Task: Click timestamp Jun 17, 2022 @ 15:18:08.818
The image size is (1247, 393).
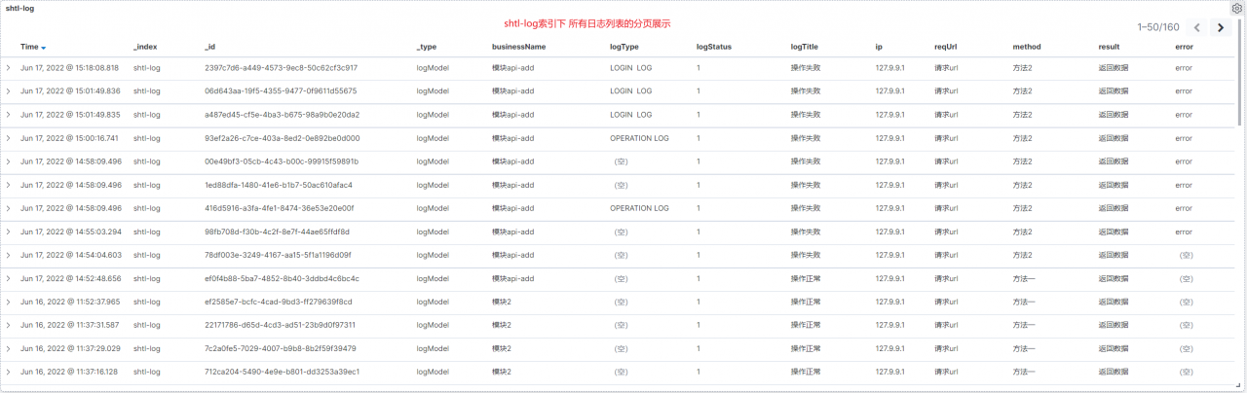Action: click(x=70, y=68)
